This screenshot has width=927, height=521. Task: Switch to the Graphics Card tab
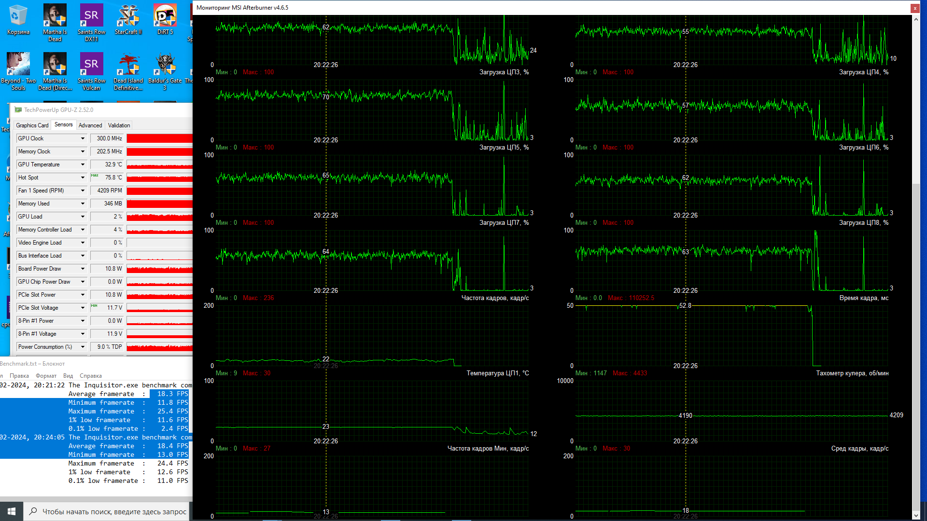pyautogui.click(x=32, y=125)
